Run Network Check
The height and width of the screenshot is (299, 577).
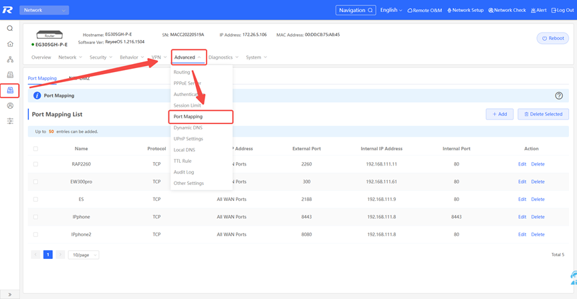pos(507,10)
